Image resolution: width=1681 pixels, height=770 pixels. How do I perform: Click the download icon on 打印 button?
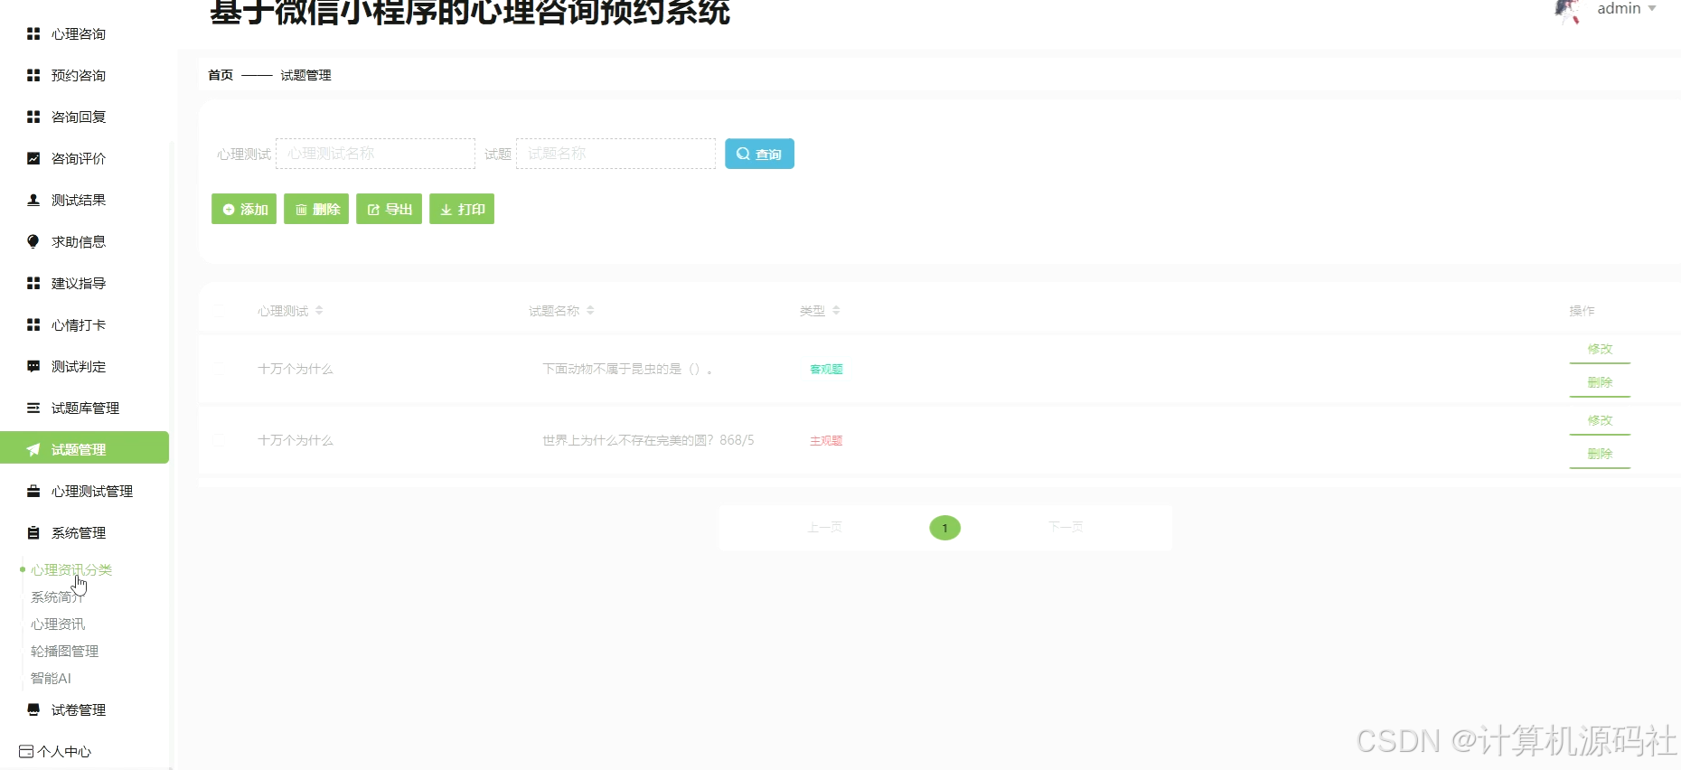446,210
